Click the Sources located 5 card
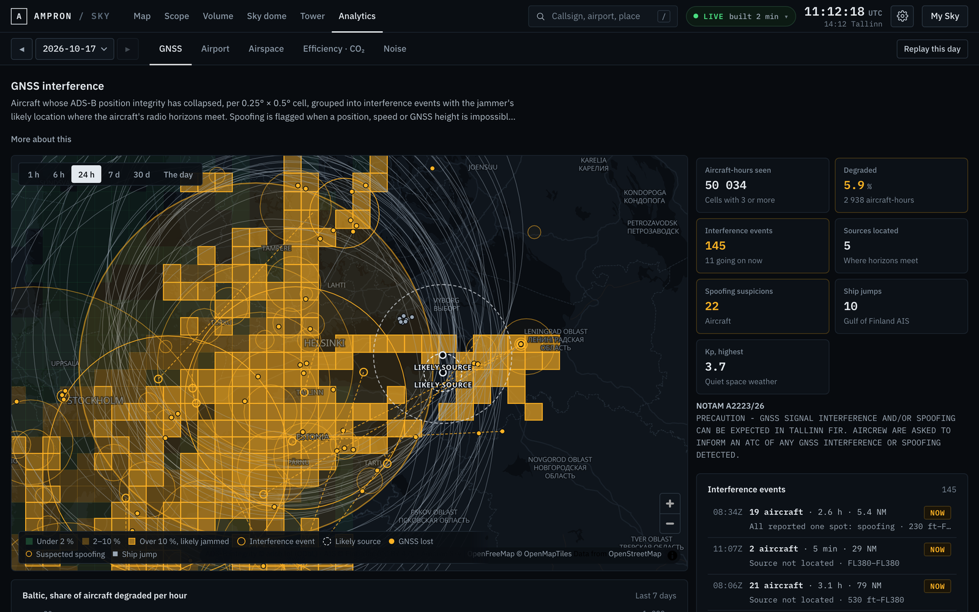This screenshot has height=612, width=979. click(x=901, y=245)
